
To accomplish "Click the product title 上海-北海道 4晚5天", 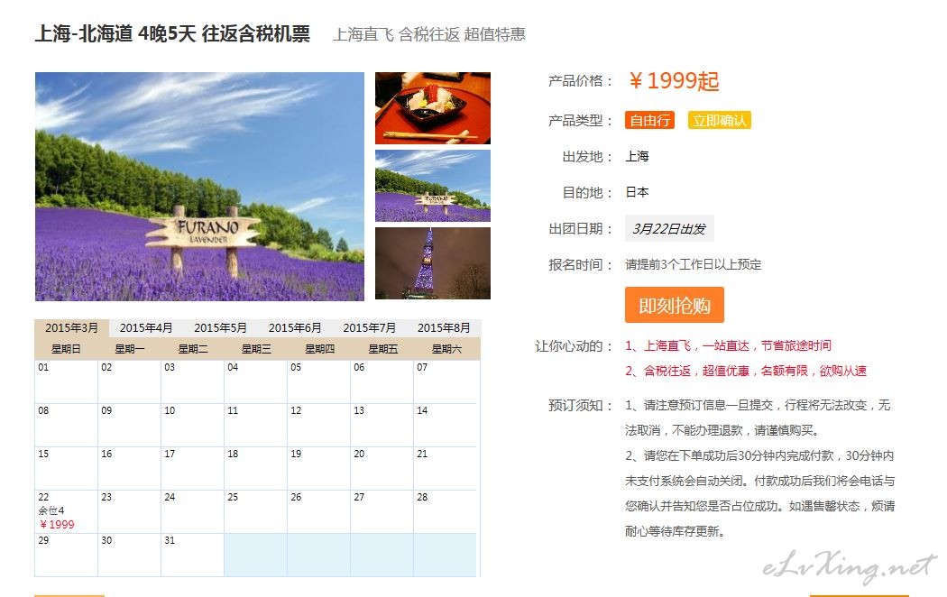I will [172, 34].
